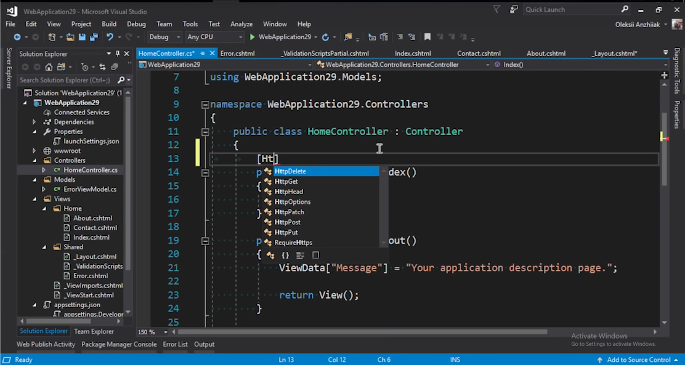Viewport: 685px width, 365px height.
Task: Toggle the IntelliSense class filter icon
Action: (270, 255)
